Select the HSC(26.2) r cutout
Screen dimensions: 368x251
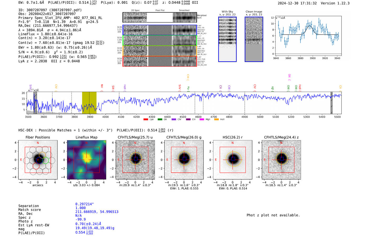[x=233, y=160]
